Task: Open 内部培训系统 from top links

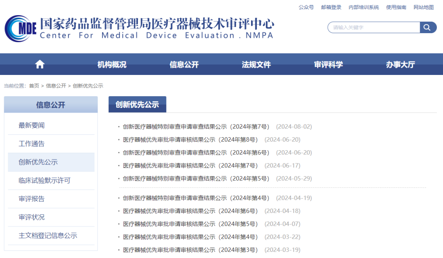Action: click(363, 7)
